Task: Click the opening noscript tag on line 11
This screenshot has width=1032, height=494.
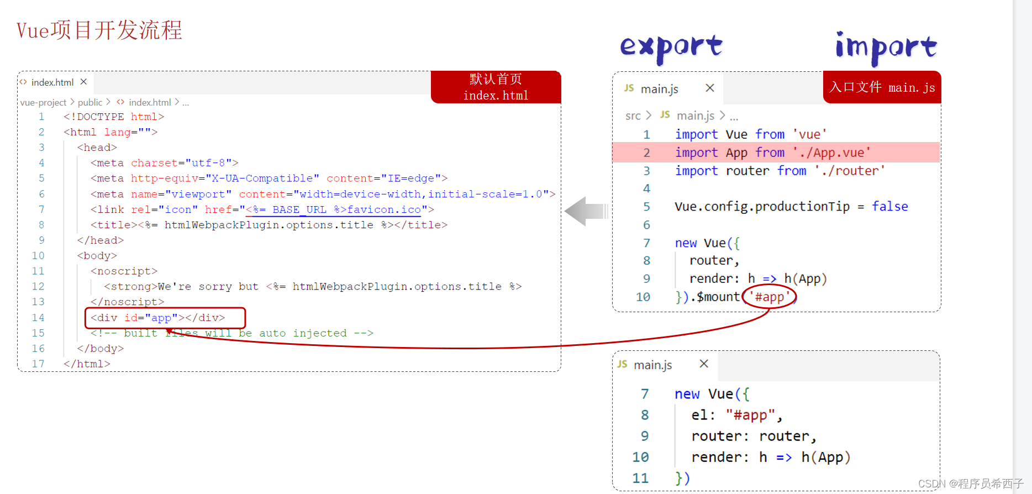Action: pos(124,271)
